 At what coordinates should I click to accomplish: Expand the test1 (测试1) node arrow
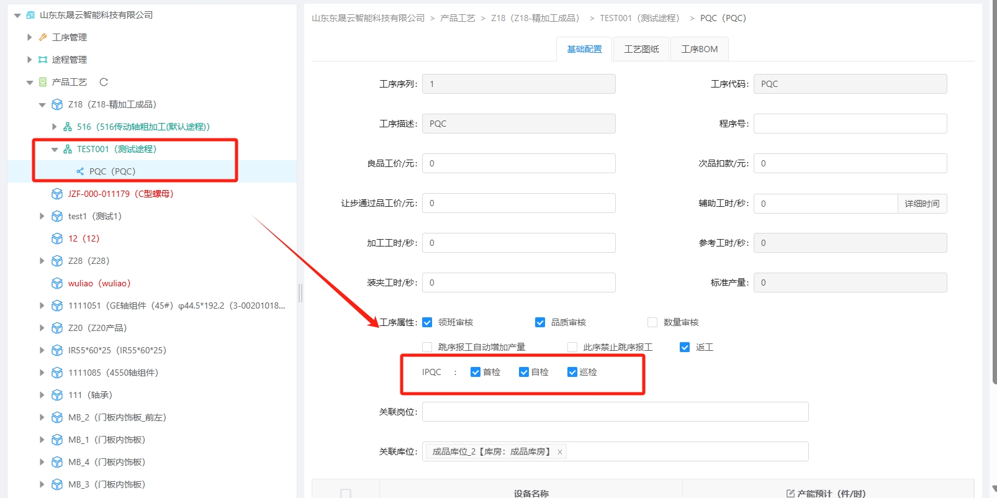tap(42, 216)
